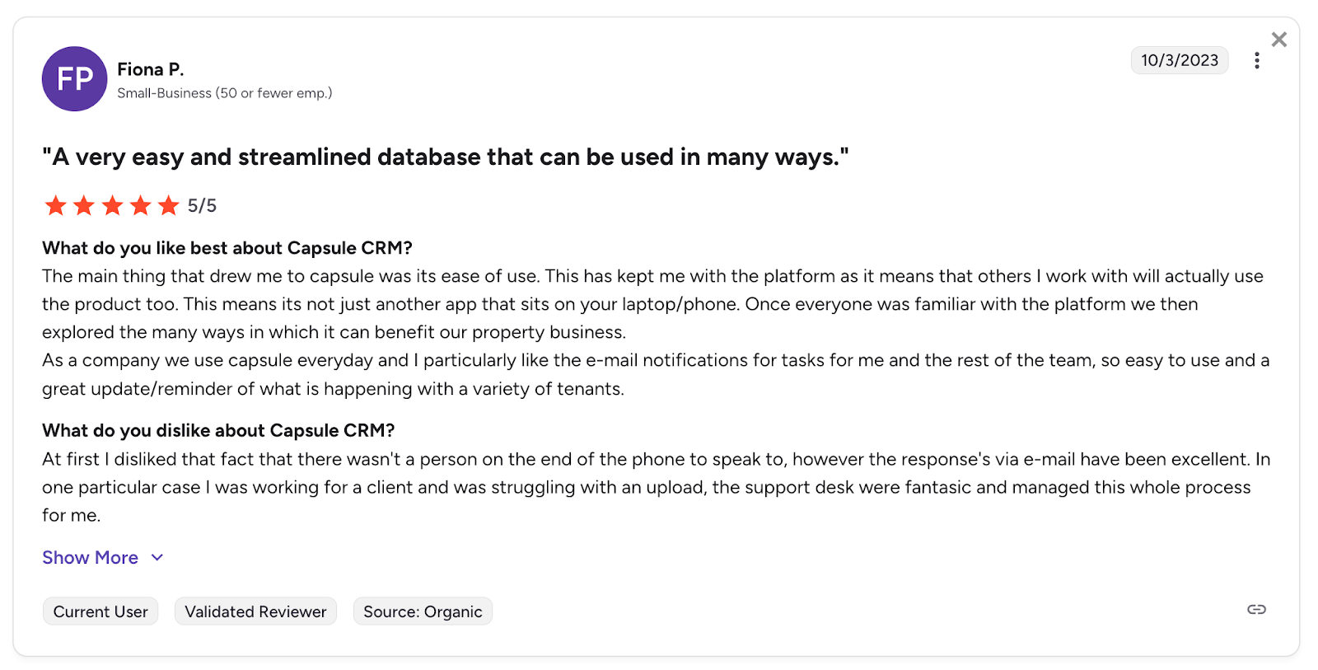Expand the review with Show More
Viewport: 1318px width, 670px height.
[90, 557]
